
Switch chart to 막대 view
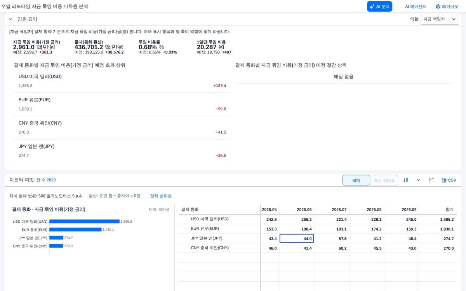(356, 180)
